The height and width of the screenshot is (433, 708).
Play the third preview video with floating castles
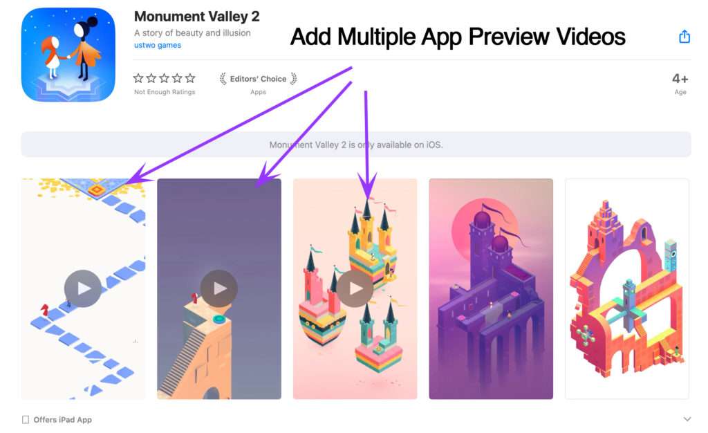(355, 288)
